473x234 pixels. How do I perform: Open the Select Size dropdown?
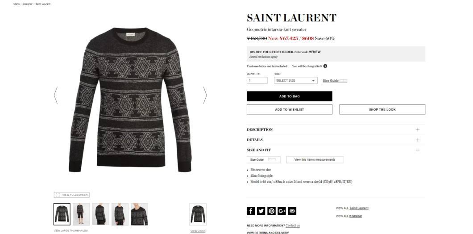click(295, 81)
